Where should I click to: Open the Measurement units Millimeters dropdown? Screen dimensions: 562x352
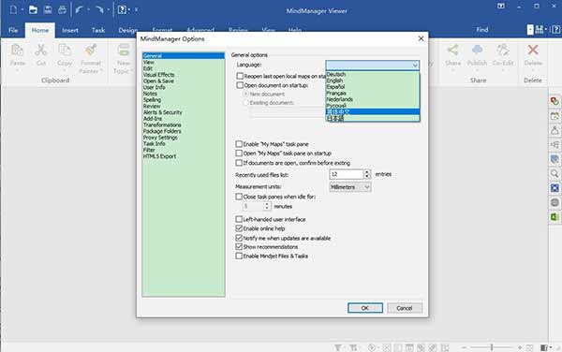click(349, 187)
